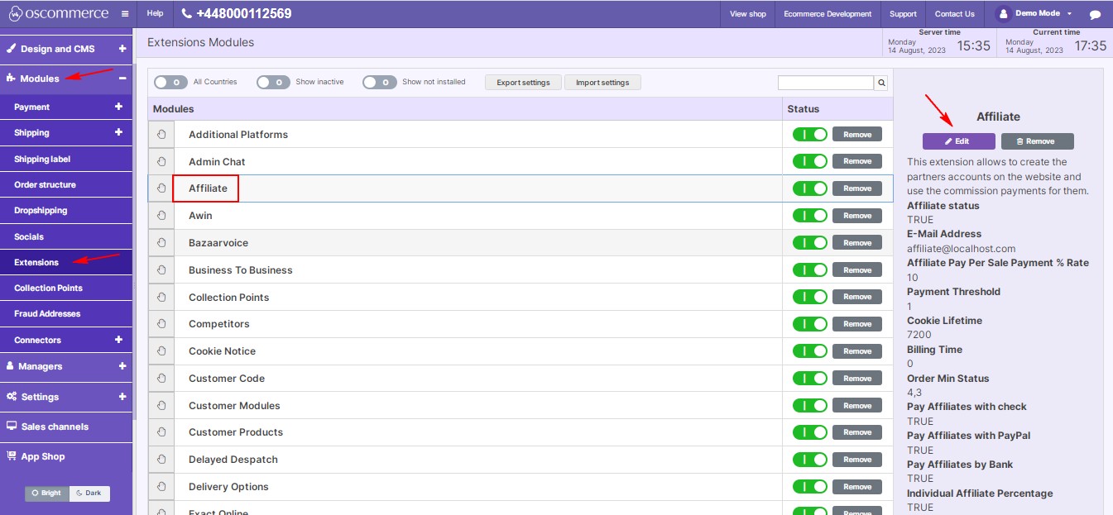
Task: Remove the Cookie Notice module
Action: pos(857,351)
